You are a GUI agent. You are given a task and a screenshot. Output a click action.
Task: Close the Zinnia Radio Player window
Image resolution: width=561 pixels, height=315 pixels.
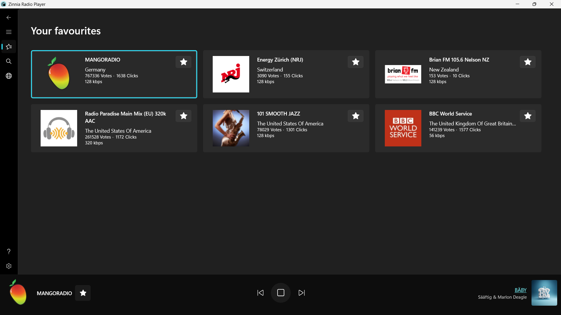click(x=552, y=4)
